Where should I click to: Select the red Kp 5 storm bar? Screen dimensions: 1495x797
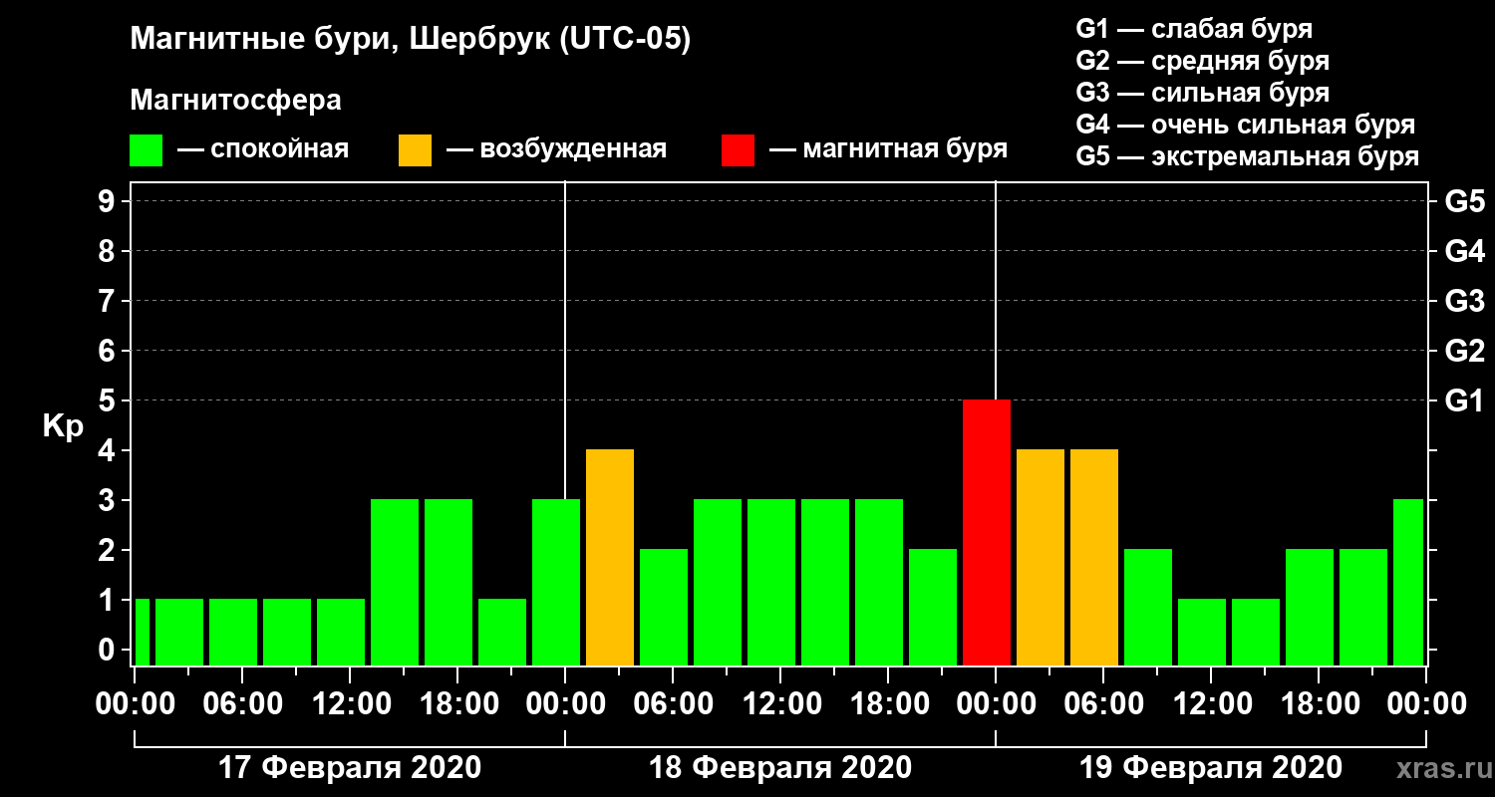coord(987,532)
